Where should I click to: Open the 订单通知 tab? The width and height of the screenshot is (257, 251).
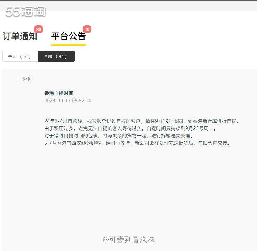pos(20,36)
